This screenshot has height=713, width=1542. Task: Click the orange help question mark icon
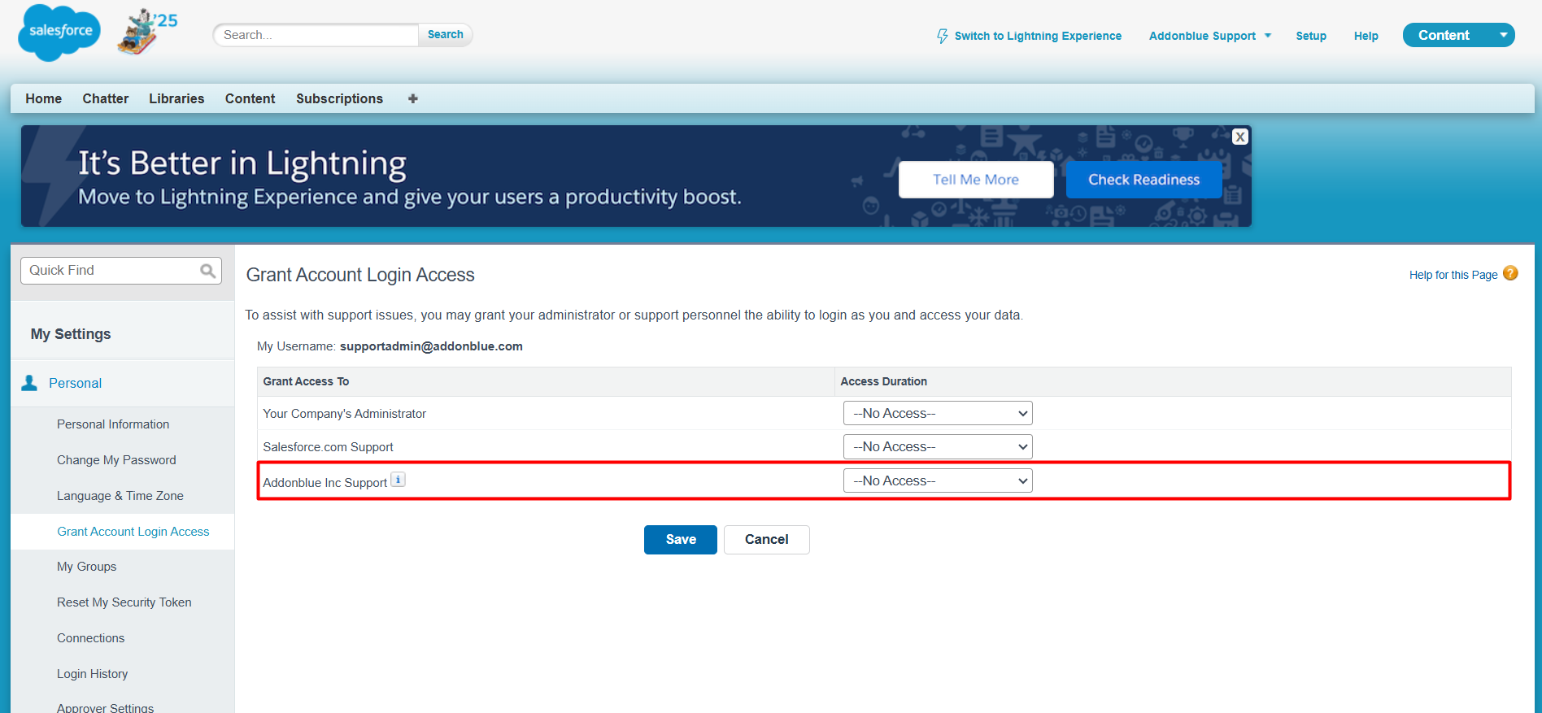[1510, 273]
